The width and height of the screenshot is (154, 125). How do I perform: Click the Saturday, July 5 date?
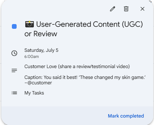pos(41,50)
